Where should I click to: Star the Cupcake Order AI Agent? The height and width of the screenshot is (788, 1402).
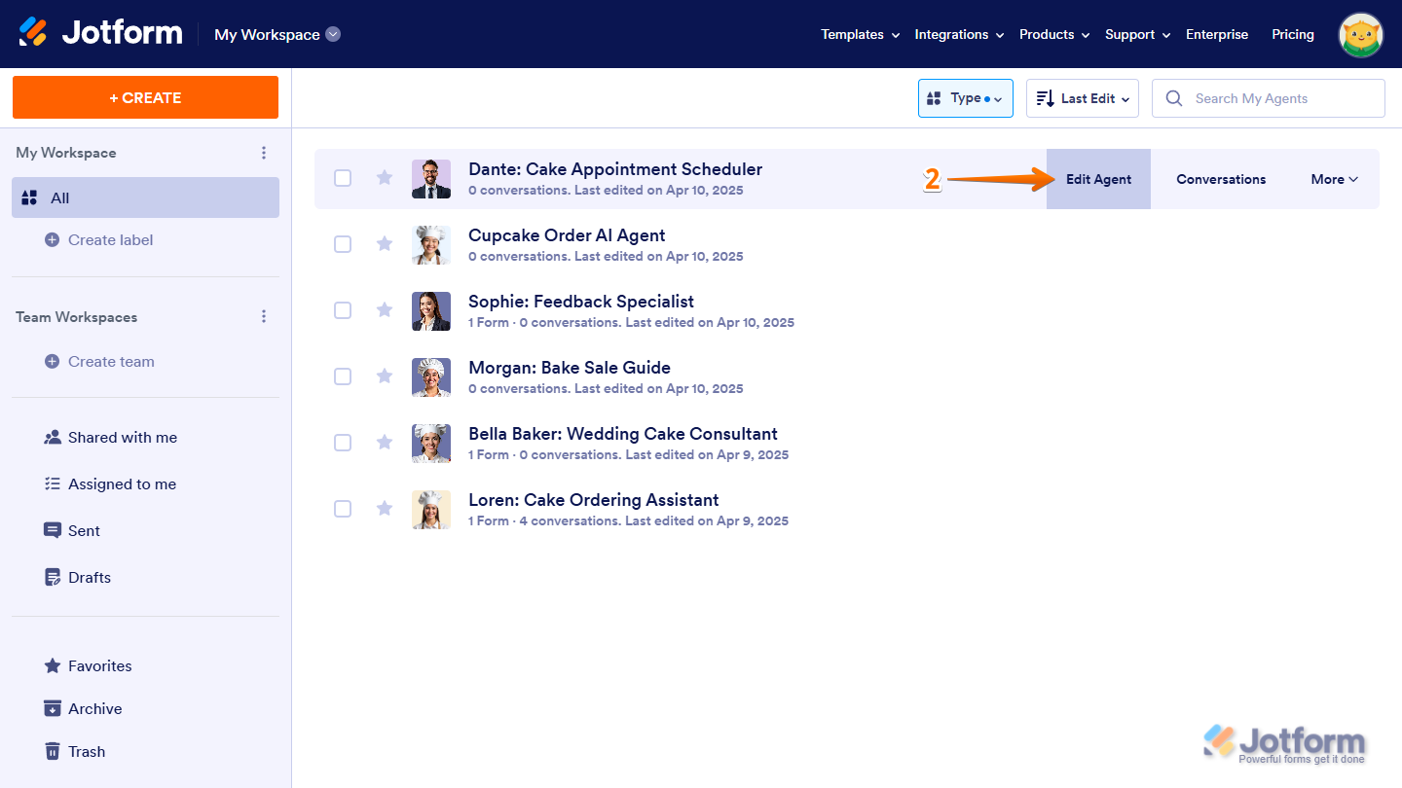click(x=385, y=243)
